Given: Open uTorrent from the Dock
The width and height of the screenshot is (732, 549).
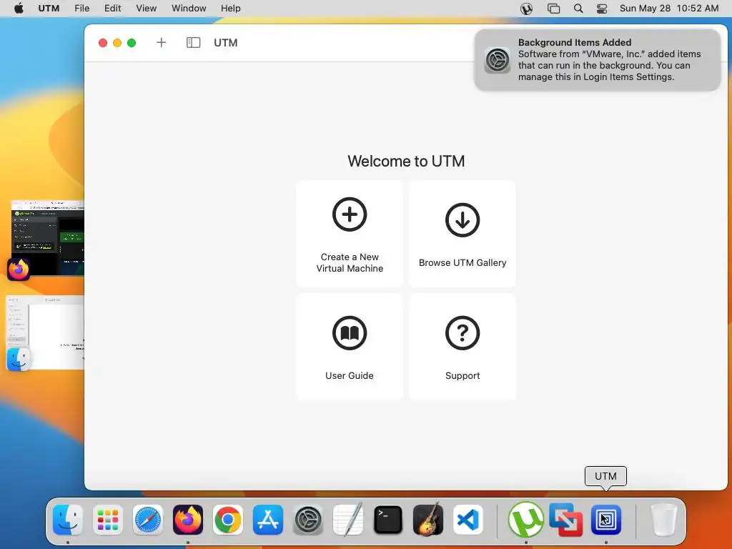Looking at the screenshot, I should point(525,520).
